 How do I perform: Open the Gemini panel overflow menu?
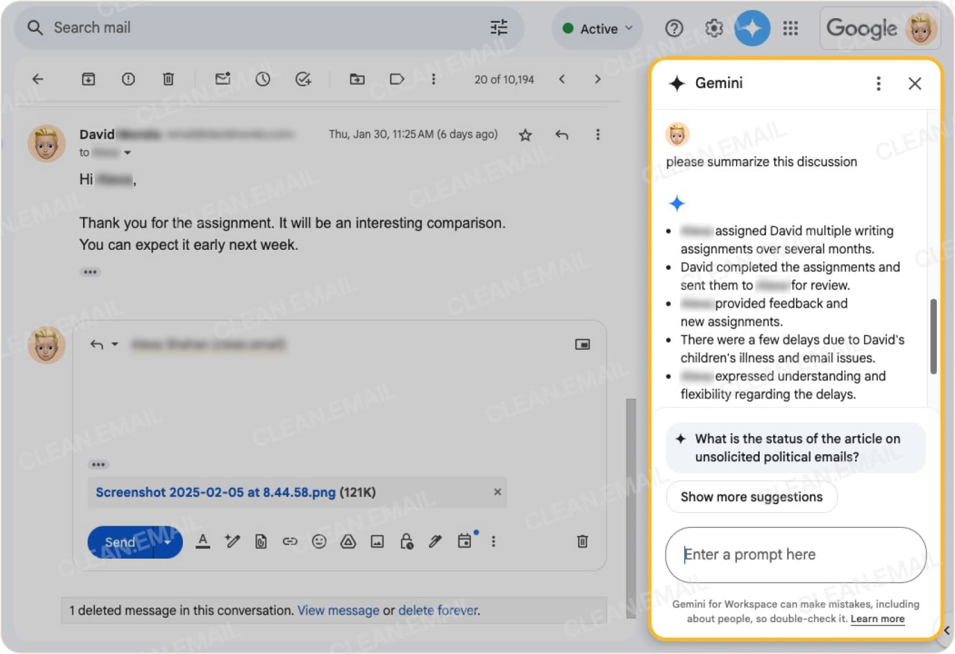tap(878, 83)
